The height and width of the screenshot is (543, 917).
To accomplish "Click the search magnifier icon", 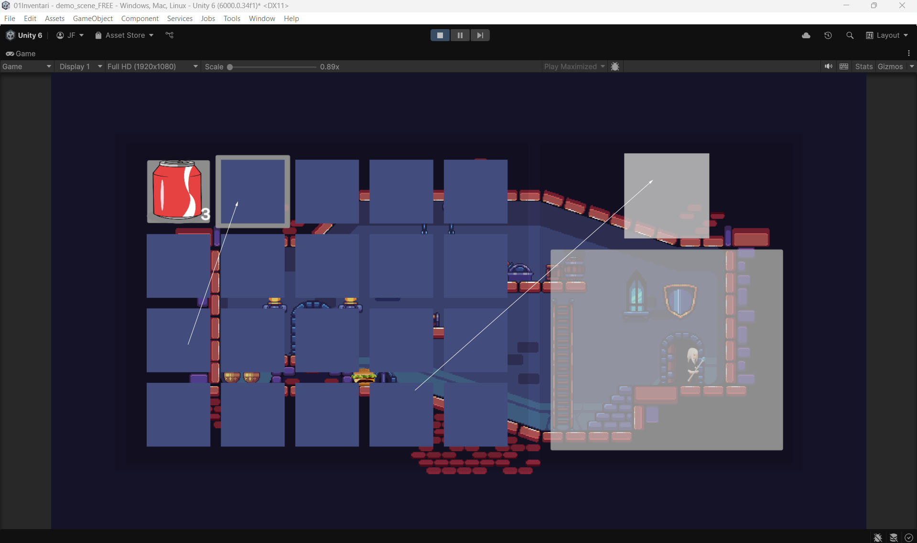I will pos(850,35).
